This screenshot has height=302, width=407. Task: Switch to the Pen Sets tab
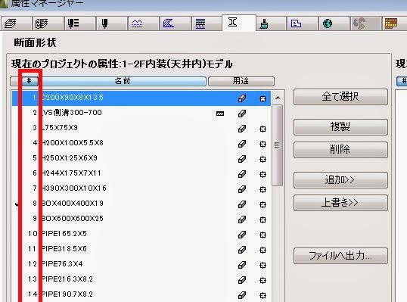click(x=80, y=23)
